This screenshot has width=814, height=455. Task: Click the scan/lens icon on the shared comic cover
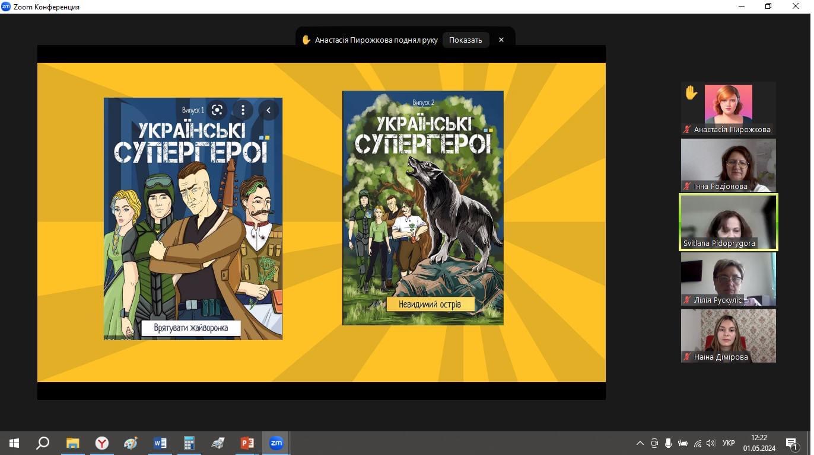pyautogui.click(x=217, y=110)
